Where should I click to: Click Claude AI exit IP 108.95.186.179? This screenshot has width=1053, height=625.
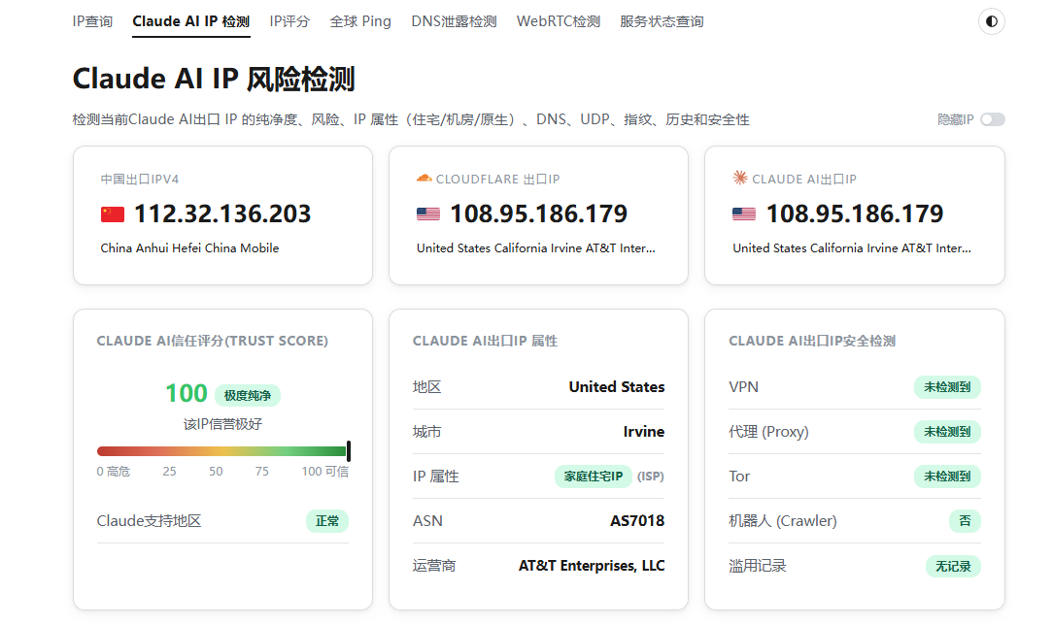point(854,214)
